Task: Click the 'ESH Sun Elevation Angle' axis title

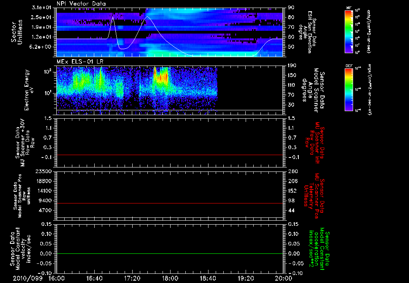Action: coord(308,32)
